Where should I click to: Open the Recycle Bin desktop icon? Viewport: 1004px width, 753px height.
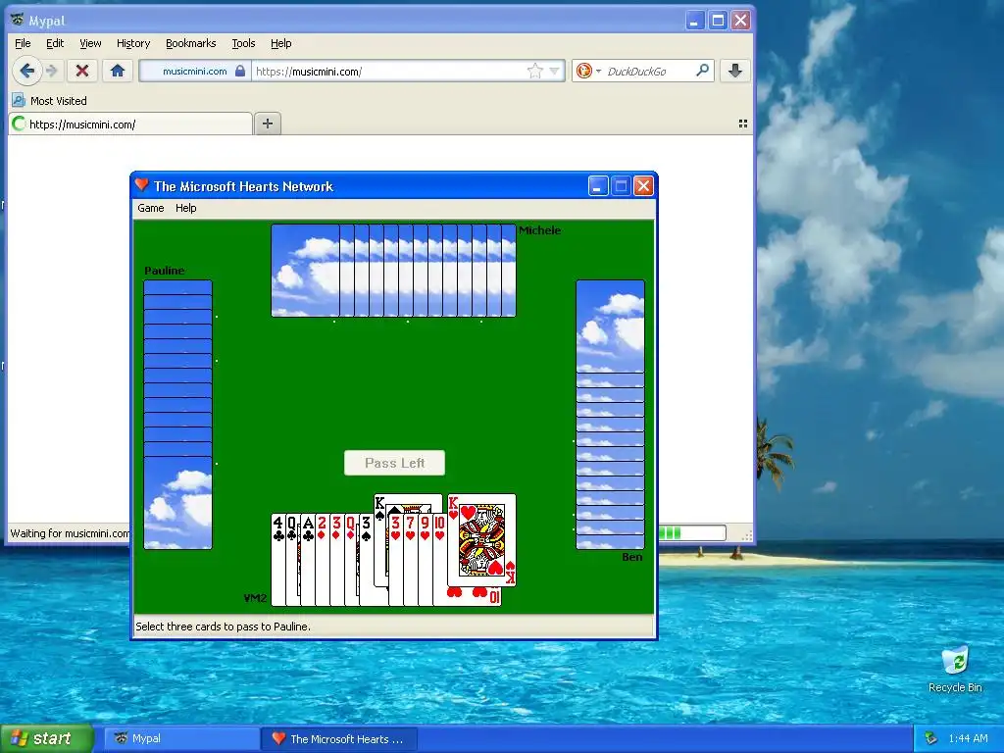955,669
